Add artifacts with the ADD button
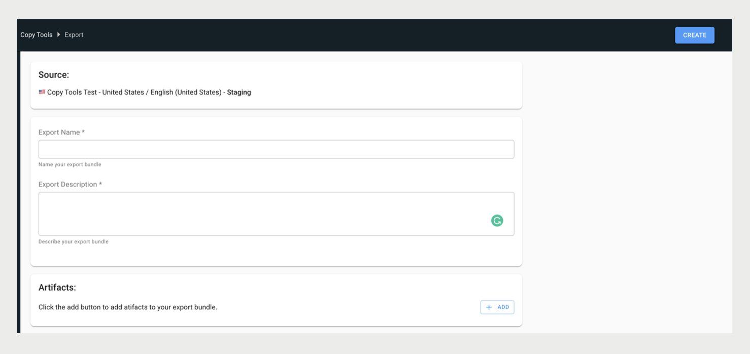Screen dimensions: 750x354 coord(497,307)
